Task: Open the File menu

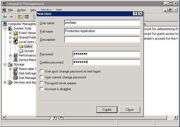Action: click(x=10, y=10)
